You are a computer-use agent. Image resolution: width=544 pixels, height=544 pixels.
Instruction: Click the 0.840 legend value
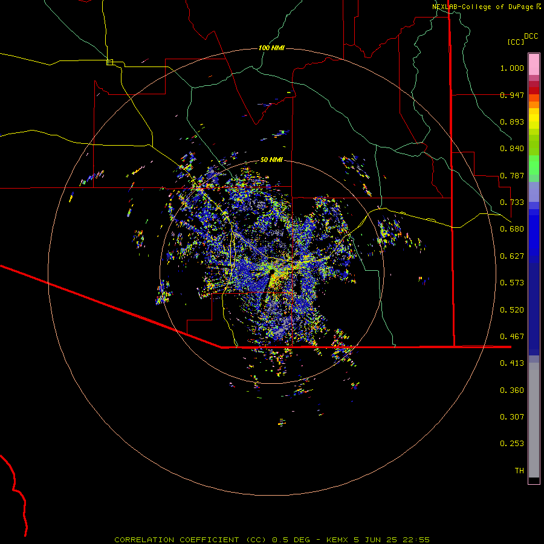[512, 149]
